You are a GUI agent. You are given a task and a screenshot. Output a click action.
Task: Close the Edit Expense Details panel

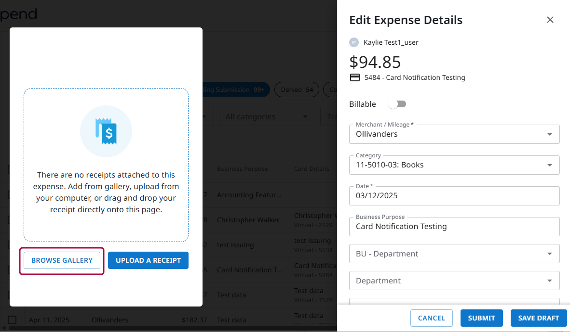point(550,20)
